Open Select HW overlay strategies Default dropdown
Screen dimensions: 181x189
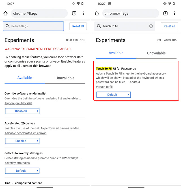pyautogui.click(x=22, y=171)
